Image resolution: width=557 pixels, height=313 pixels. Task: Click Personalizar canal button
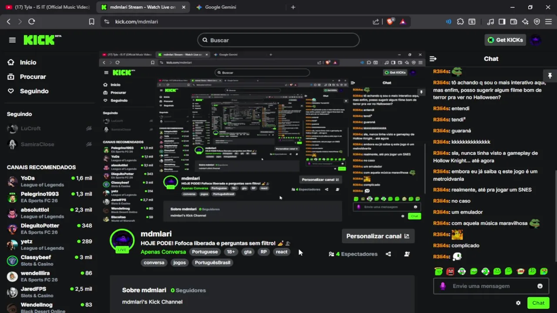click(378, 236)
